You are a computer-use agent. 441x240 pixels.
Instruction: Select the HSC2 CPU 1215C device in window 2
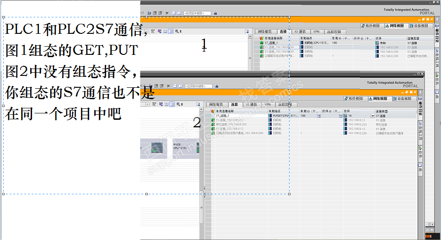[x=185, y=149]
